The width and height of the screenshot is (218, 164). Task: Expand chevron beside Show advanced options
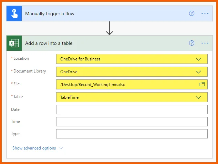pos(61,148)
